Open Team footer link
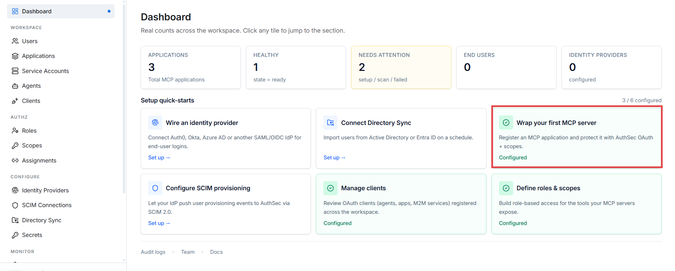Screen dimensions: 675x271 [x=188, y=252]
